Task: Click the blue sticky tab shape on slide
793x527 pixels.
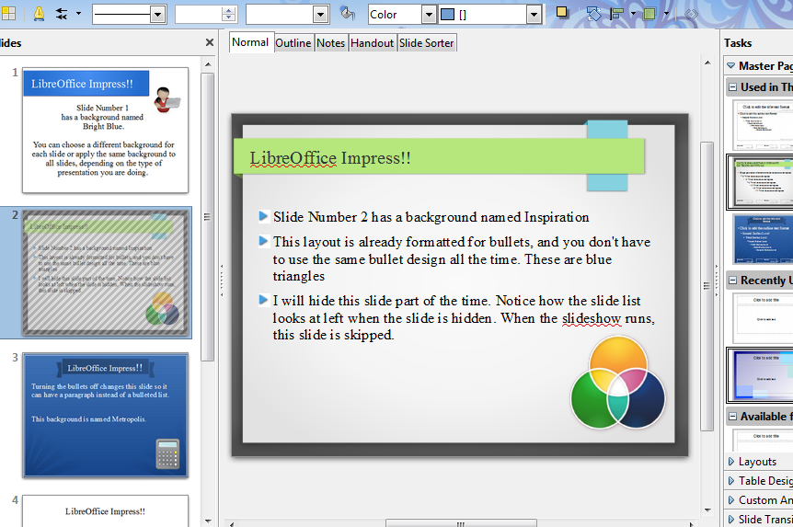Action: [x=607, y=182]
